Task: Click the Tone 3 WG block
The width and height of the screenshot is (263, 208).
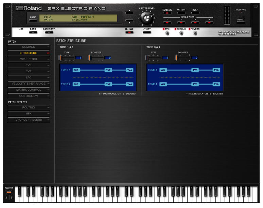Action: [163, 70]
